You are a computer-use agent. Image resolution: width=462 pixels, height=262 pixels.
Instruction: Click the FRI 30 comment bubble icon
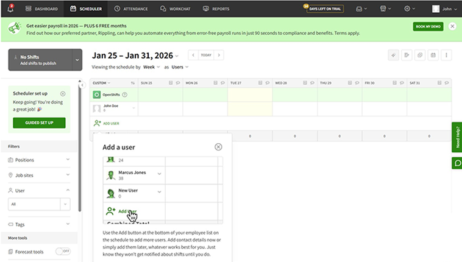pos(402,83)
